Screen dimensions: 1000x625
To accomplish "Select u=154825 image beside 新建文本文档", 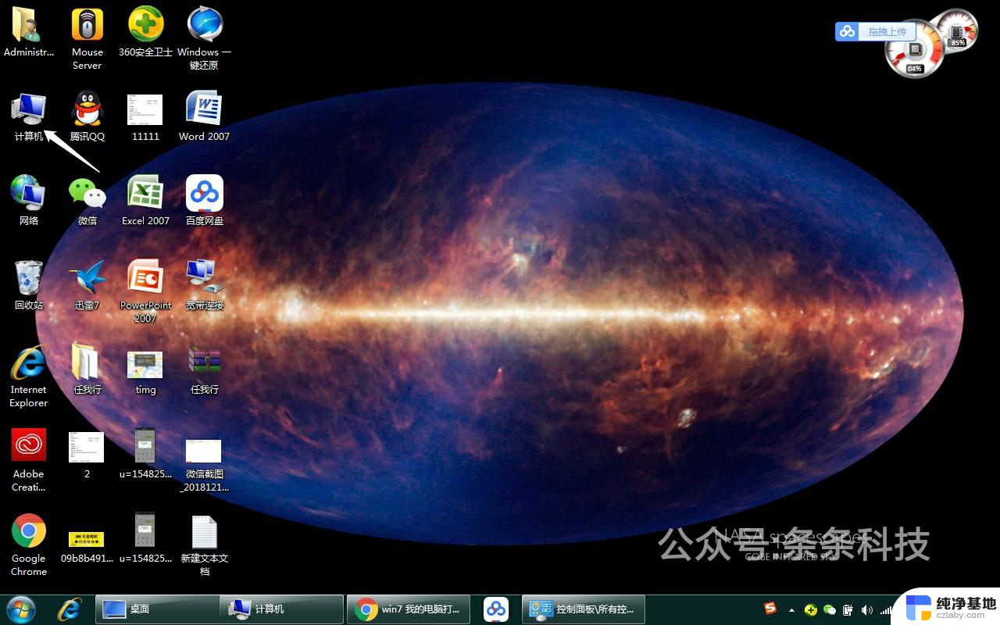I will (x=146, y=538).
